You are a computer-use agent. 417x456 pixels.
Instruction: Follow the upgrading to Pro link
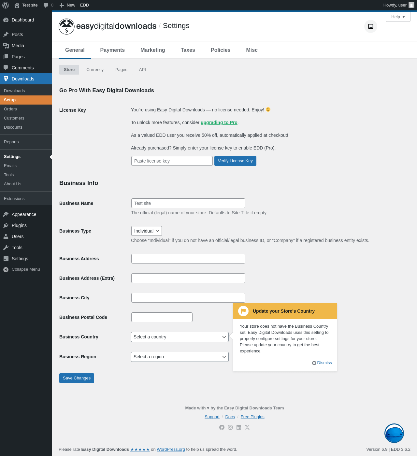click(219, 122)
